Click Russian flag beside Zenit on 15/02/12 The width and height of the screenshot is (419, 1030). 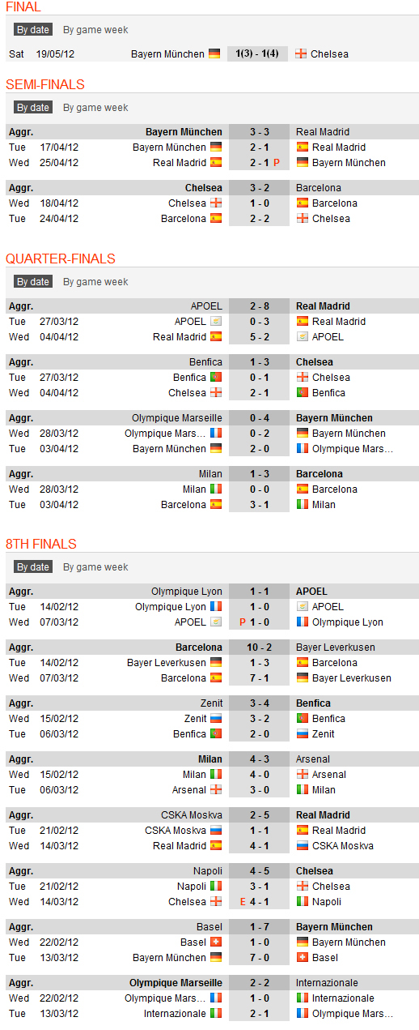tap(216, 719)
